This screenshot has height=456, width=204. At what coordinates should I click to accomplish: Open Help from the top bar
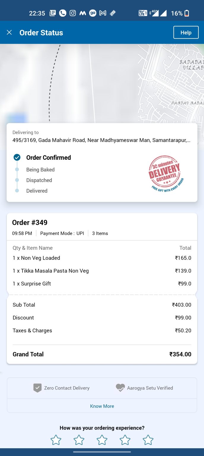pos(186,32)
